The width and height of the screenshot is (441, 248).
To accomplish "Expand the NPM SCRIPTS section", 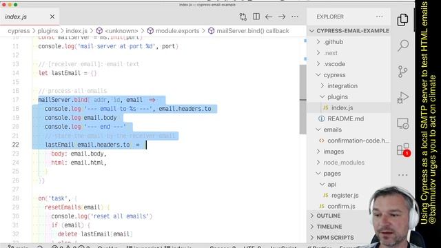I will coord(335,238).
